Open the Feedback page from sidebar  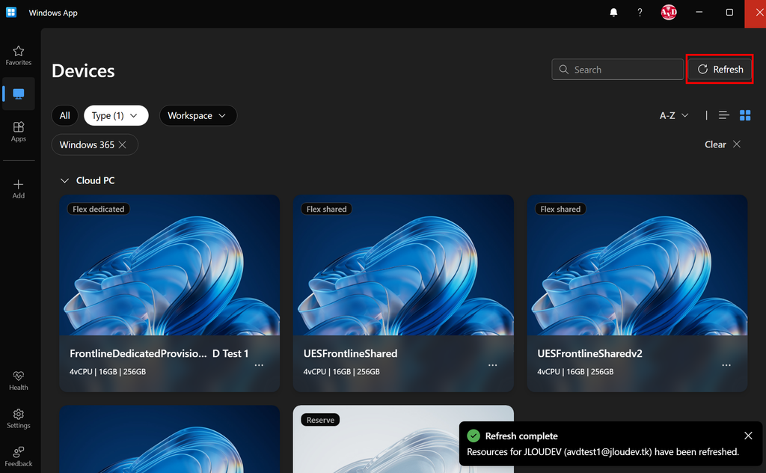pos(19,457)
